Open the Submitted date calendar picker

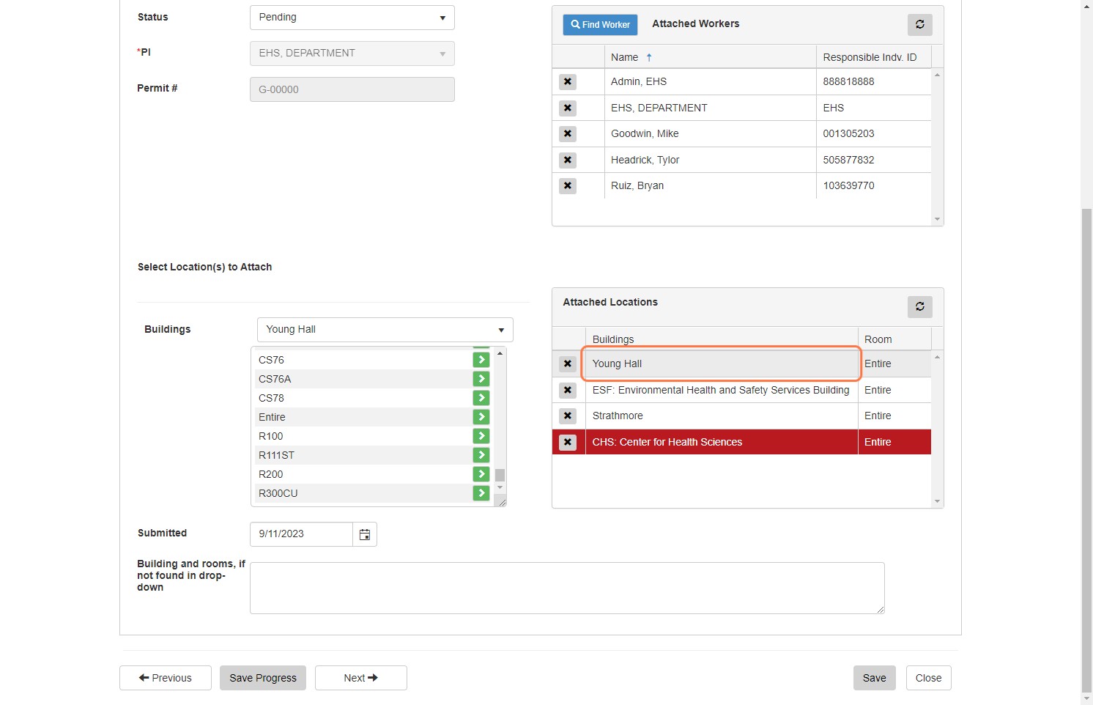[365, 534]
